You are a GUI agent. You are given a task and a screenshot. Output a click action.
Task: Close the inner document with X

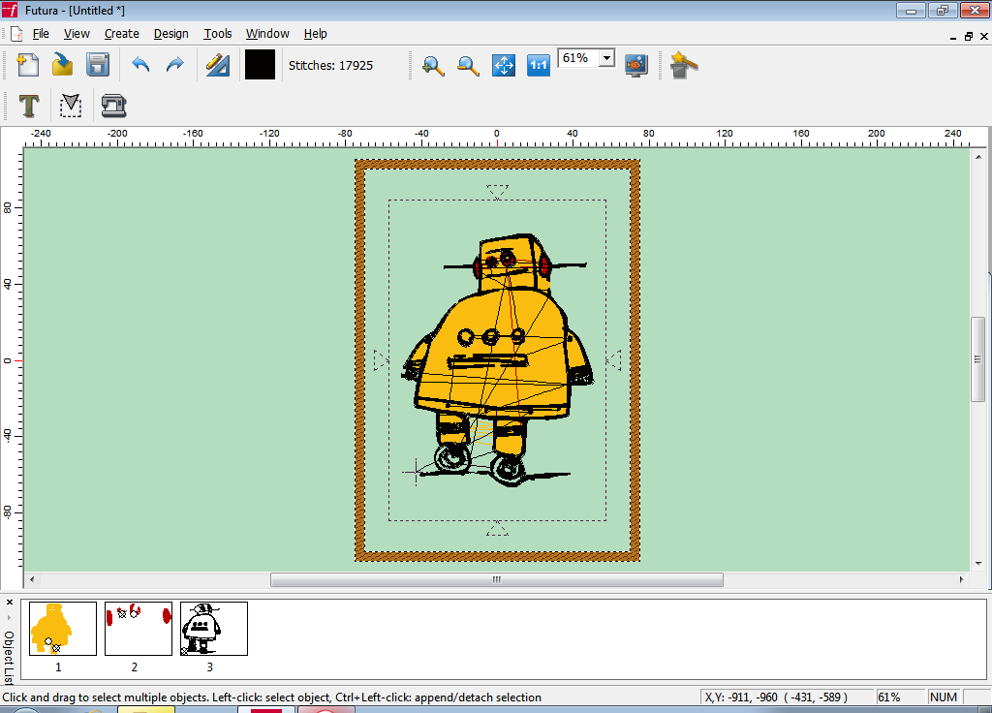[984, 37]
